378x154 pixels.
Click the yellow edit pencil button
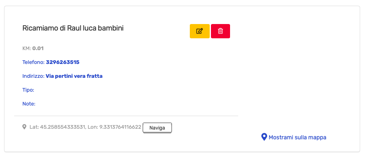click(200, 31)
